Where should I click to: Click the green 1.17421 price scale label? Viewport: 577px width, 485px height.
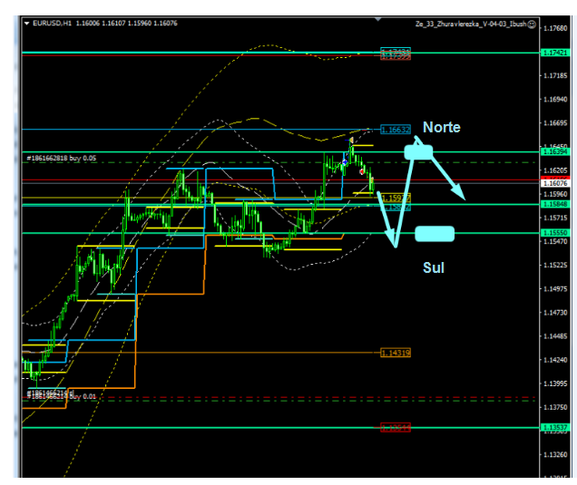point(553,53)
